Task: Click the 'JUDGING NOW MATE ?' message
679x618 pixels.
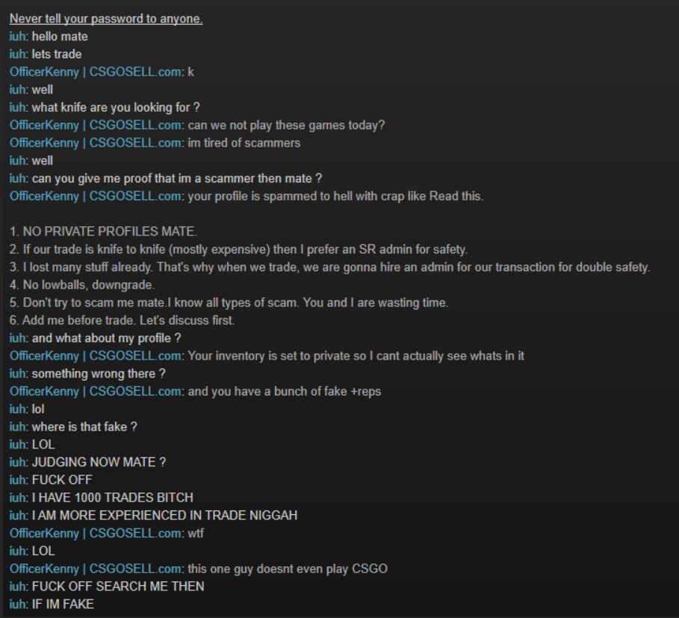Action: 99,463
